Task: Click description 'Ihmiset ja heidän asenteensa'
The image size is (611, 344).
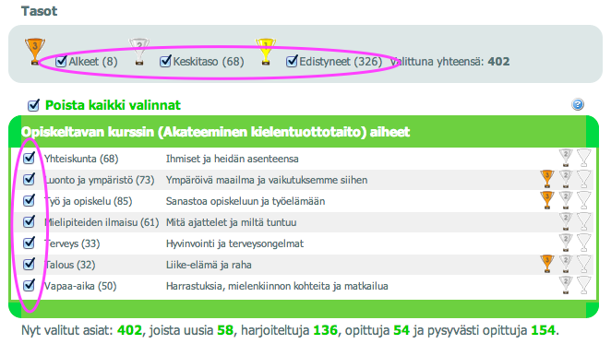Action: click(233, 159)
